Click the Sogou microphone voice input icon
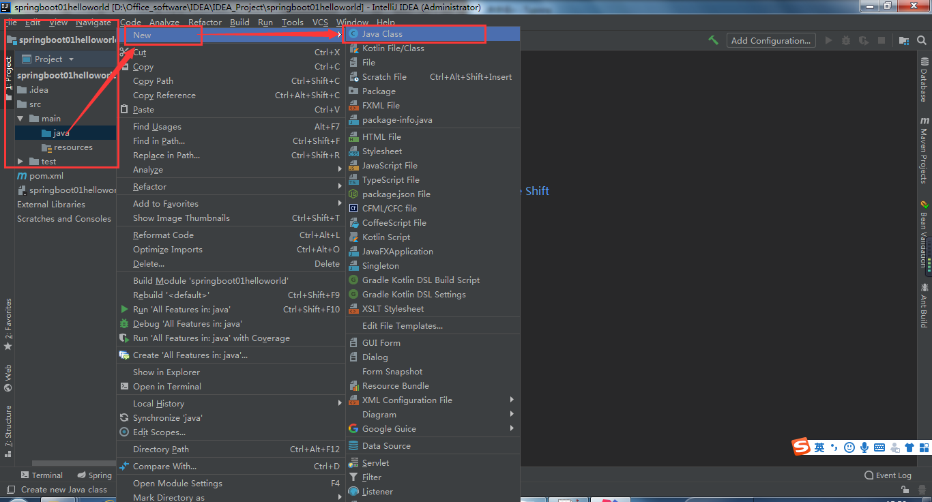932x502 pixels. pos(864,447)
